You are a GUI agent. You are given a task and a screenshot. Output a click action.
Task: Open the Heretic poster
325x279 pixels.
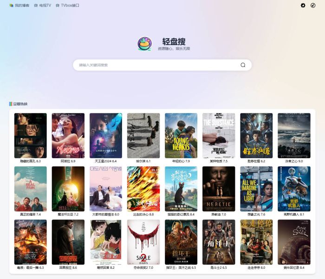[219, 189]
